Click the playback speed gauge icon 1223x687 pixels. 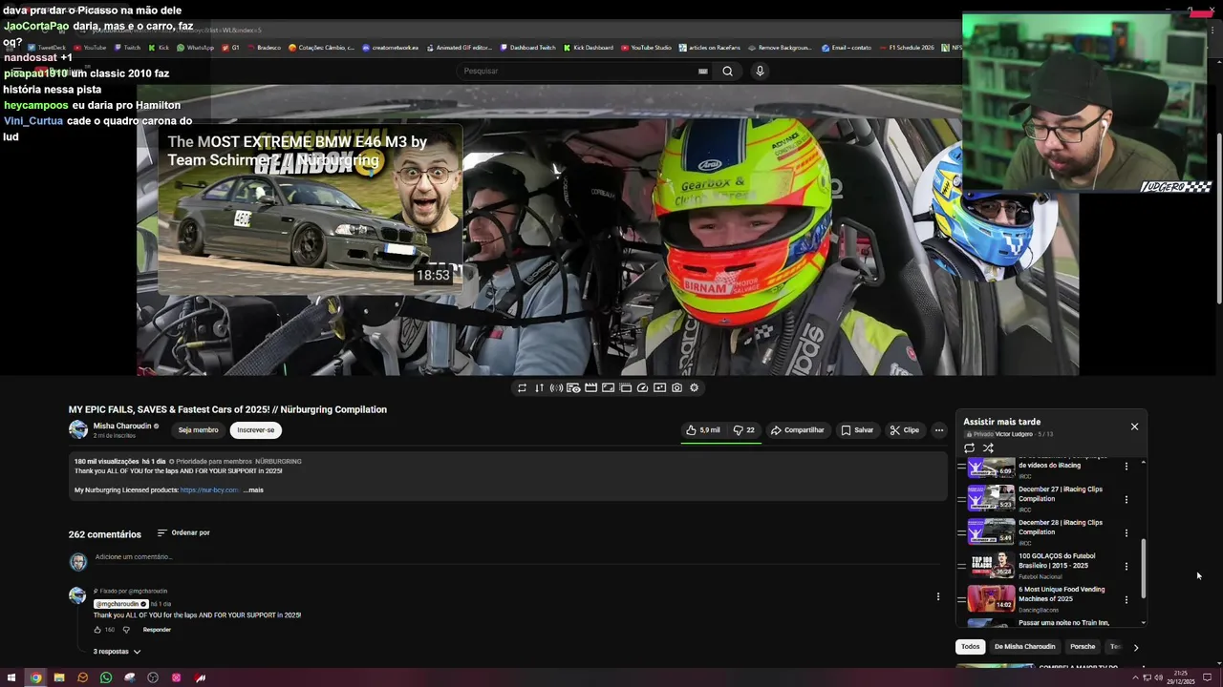pos(642,387)
